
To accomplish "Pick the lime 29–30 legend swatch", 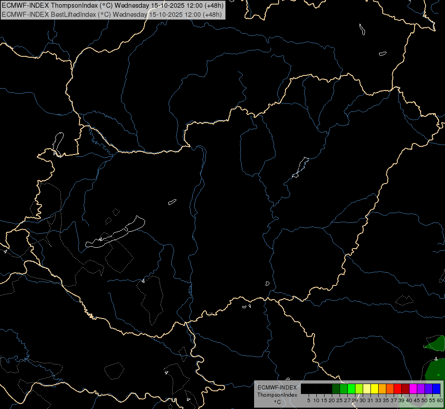I will 359,389.
